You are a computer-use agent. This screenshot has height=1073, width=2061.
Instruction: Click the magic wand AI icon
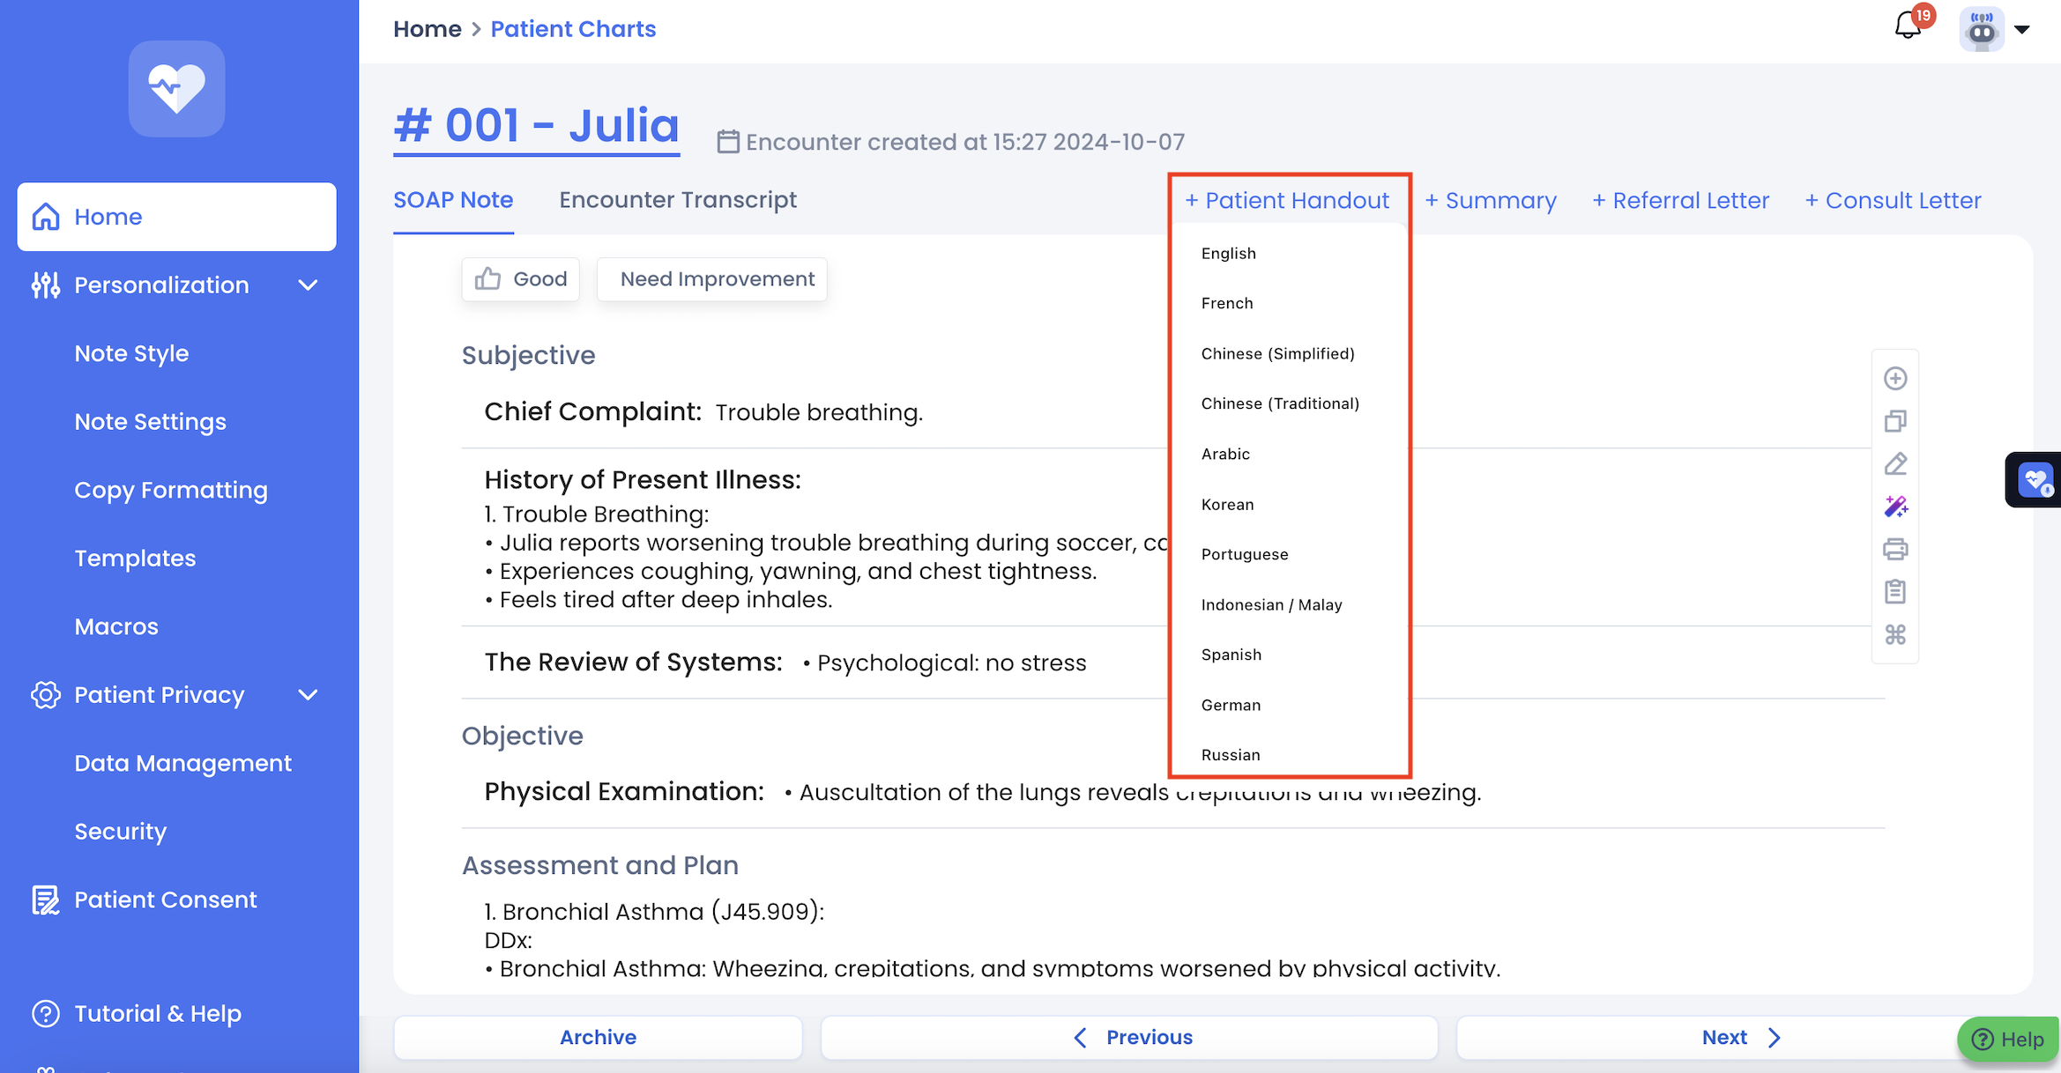pos(1895,507)
